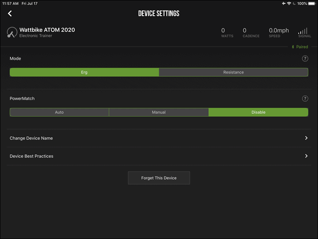The width and height of the screenshot is (318, 239).
Task: Tap the signal strength bars icon
Action: [303, 31]
